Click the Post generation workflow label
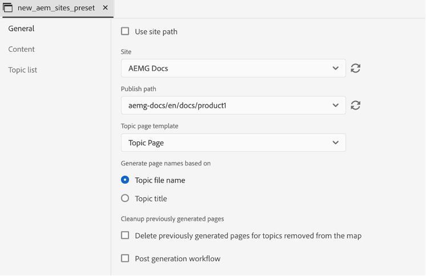The image size is (426, 276). point(178,259)
